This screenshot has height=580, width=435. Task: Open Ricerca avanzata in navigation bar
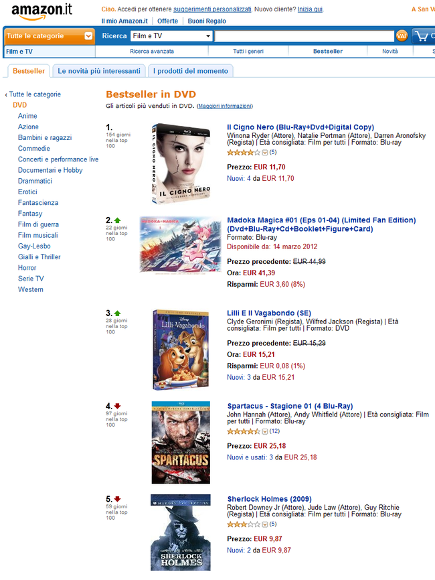pyautogui.click(x=152, y=52)
